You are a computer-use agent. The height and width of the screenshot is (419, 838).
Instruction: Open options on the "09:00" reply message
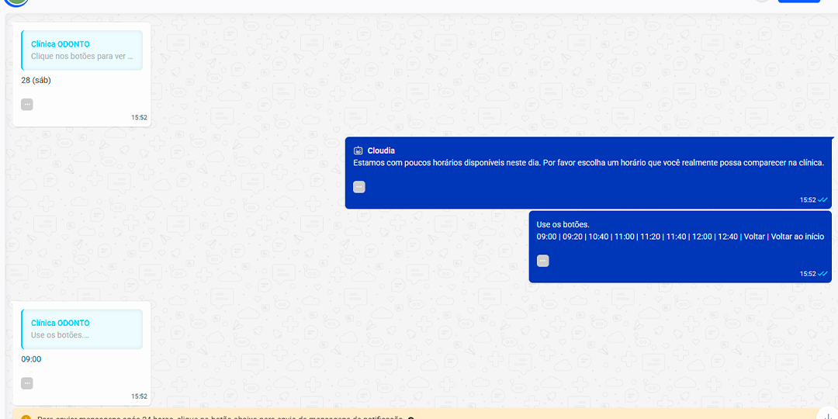[27, 383]
